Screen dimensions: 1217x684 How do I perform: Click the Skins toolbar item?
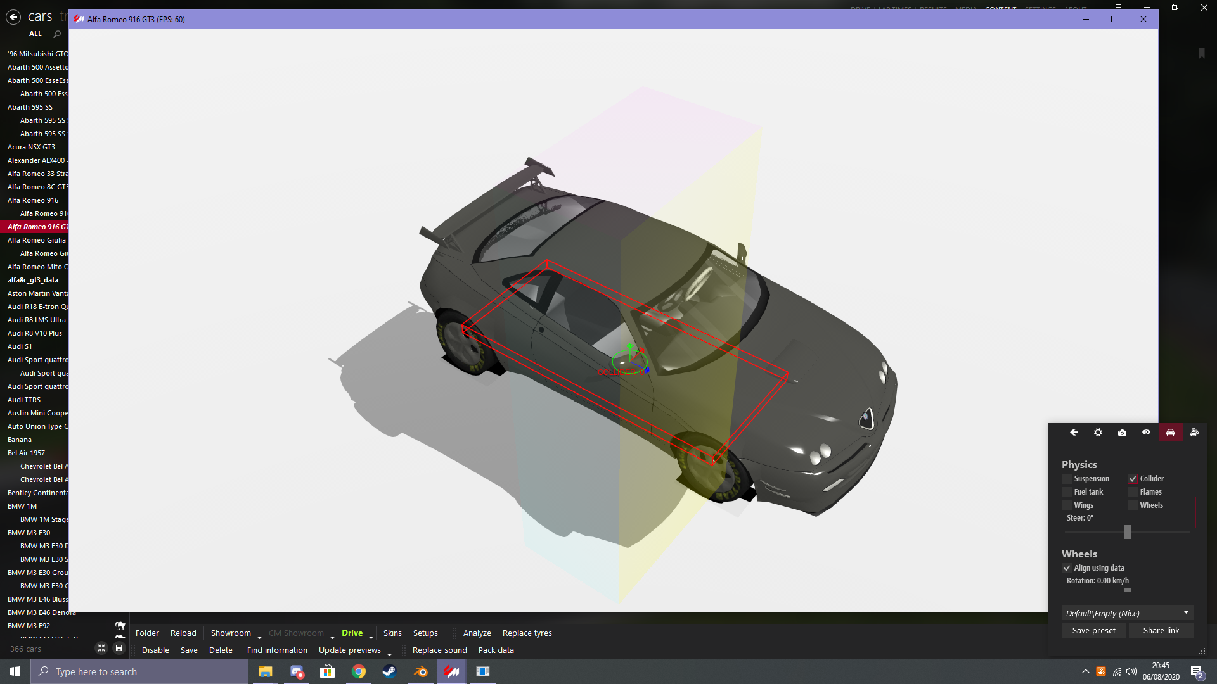(392, 633)
